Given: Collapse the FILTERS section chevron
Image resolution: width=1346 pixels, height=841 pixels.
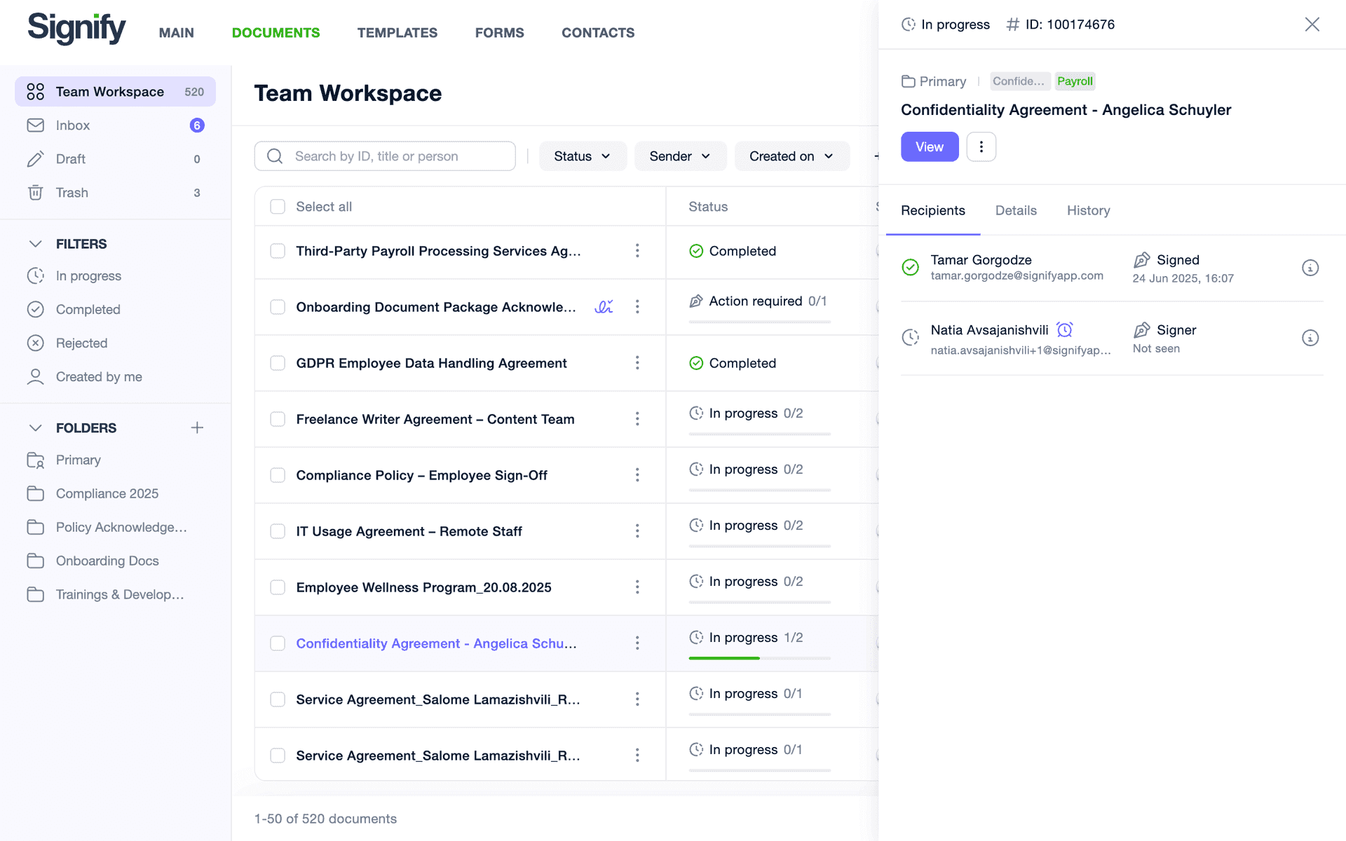Looking at the screenshot, I should tap(35, 244).
